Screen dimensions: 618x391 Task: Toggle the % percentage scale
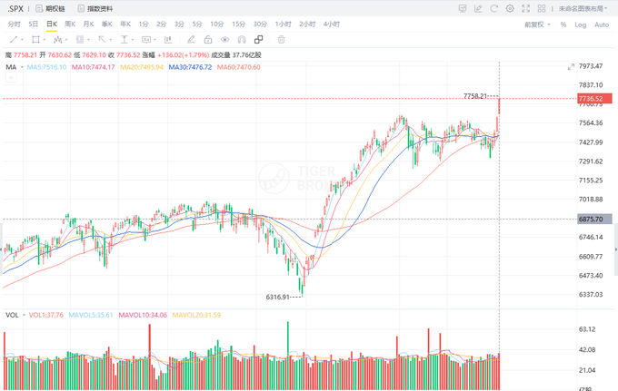pyautogui.click(x=563, y=24)
